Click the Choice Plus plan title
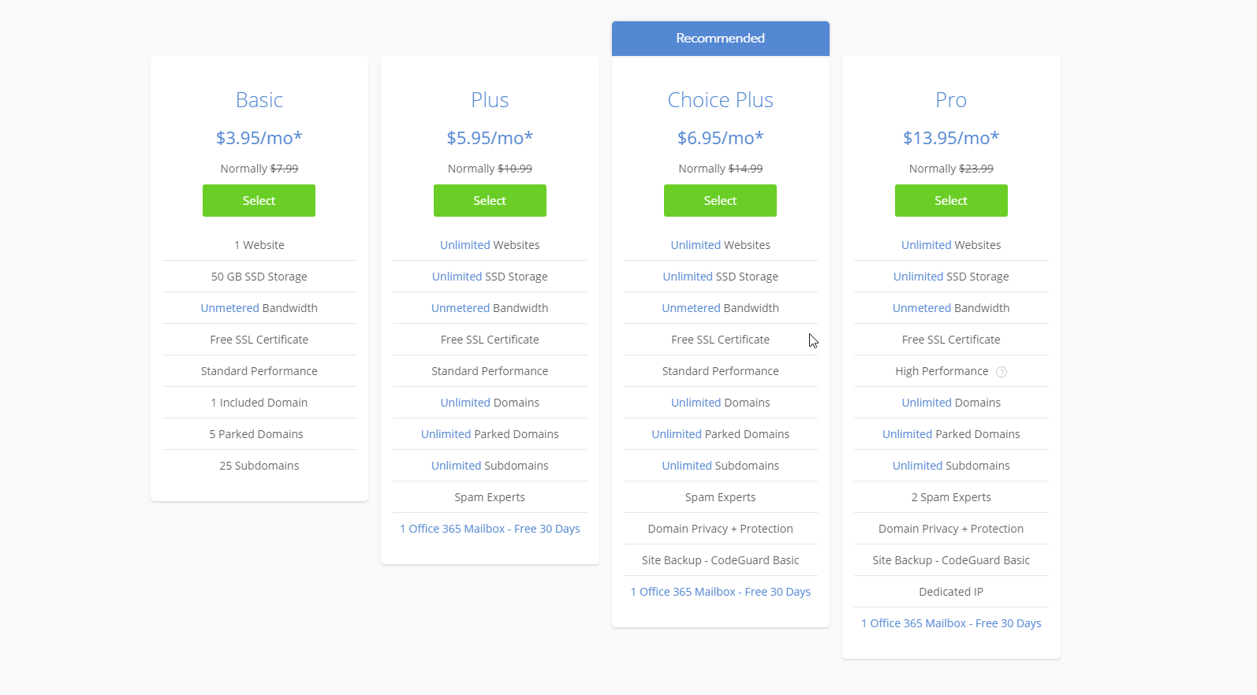1257x695 pixels. click(720, 100)
